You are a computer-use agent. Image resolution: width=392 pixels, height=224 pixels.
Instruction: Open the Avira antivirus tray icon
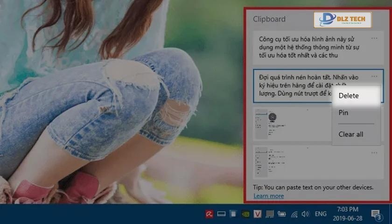[210, 214]
